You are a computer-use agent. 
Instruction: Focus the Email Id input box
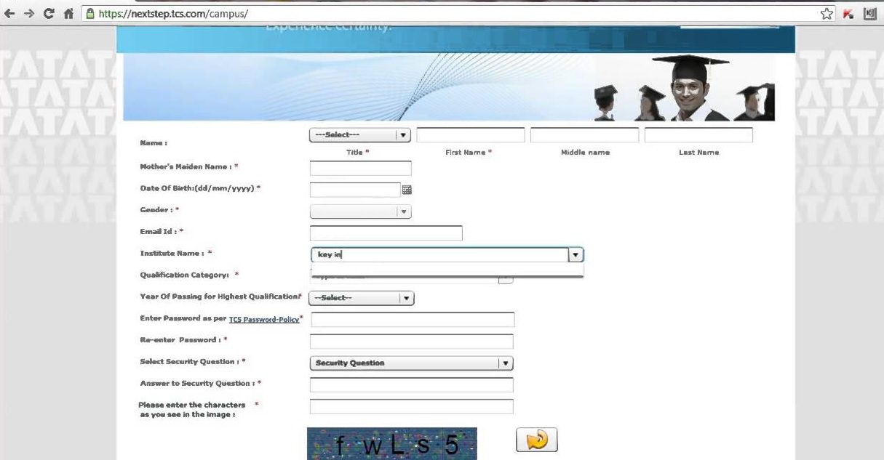pos(386,233)
